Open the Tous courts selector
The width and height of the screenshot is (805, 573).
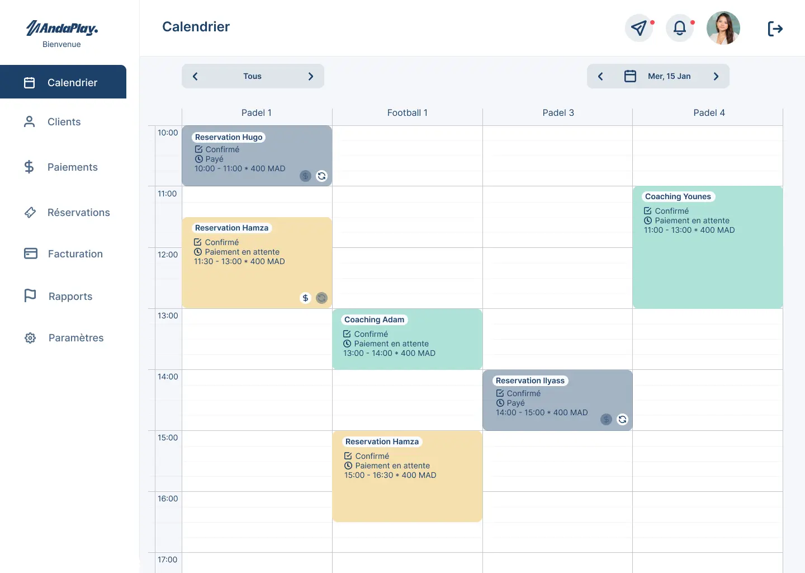tap(252, 76)
